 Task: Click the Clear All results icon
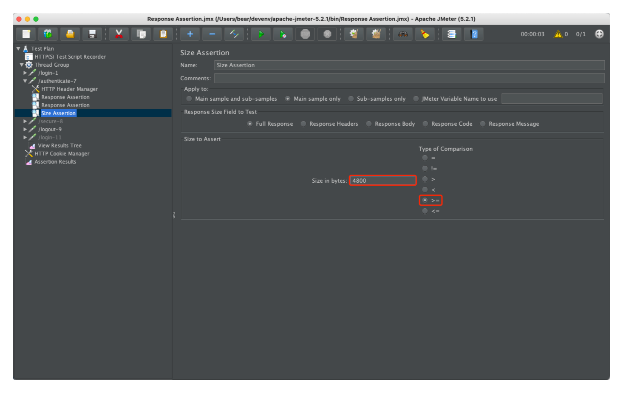point(376,34)
